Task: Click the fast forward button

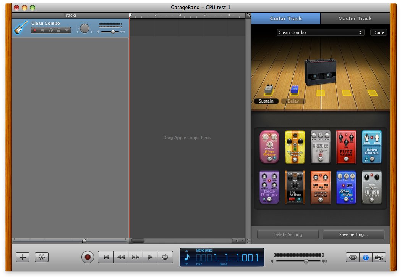Action: [x=135, y=257]
